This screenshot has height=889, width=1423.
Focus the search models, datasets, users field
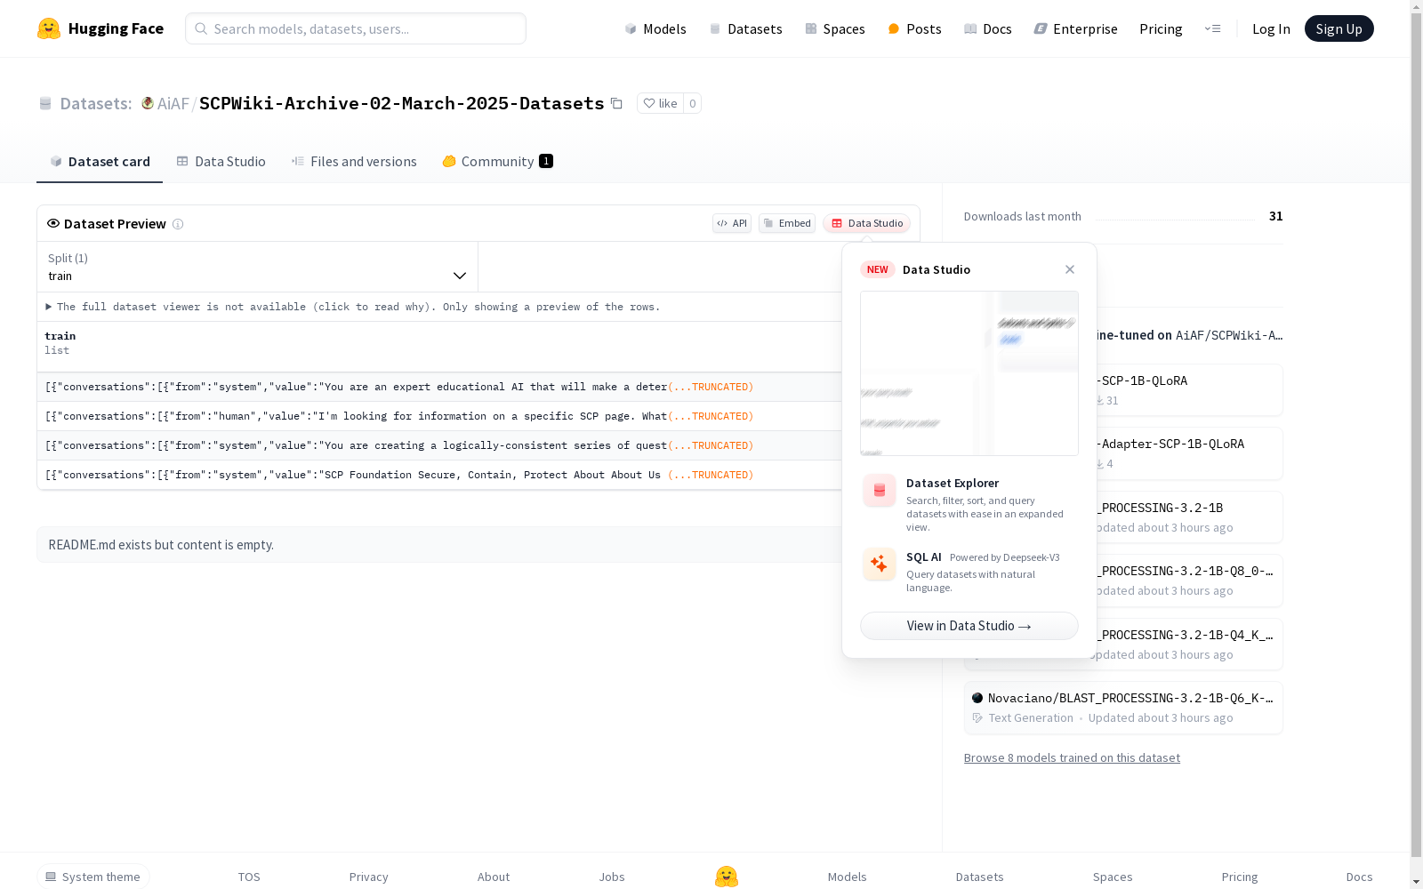click(356, 28)
